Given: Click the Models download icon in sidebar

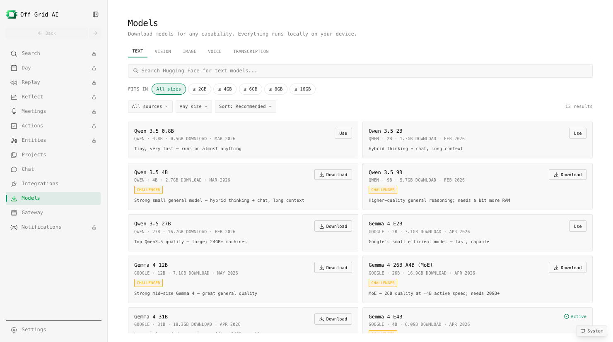Looking at the screenshot, I should [x=14, y=198].
